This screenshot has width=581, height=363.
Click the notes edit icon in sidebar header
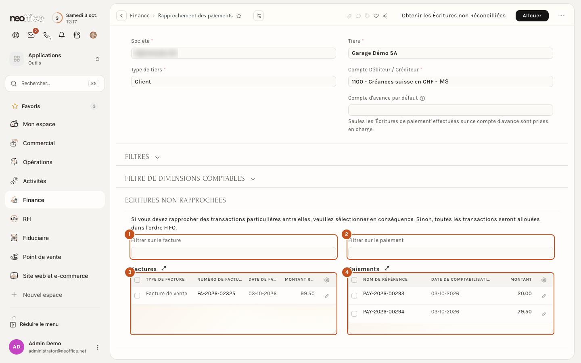tap(77, 35)
